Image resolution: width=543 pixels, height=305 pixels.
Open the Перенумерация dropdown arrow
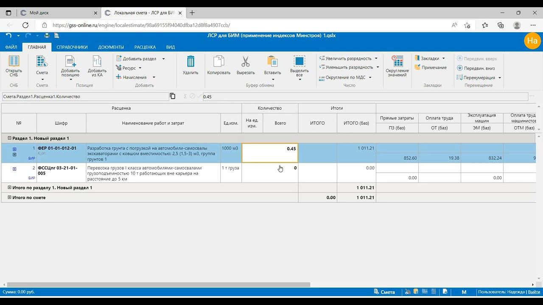pos(500,78)
